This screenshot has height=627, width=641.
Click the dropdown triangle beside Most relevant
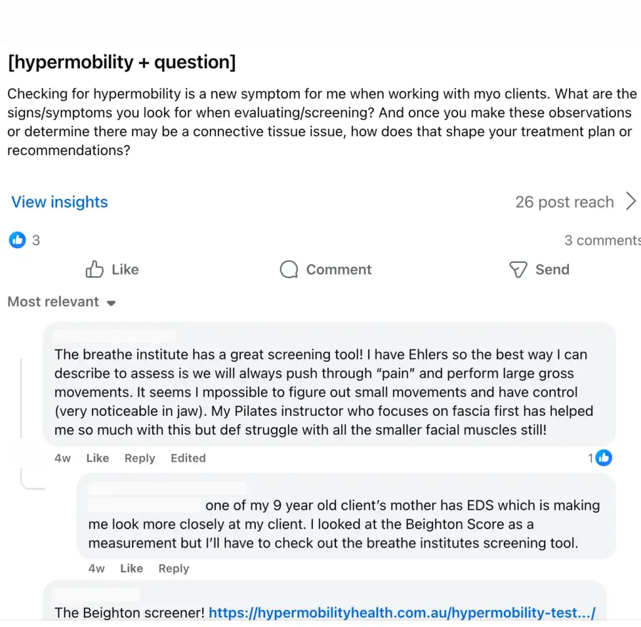tap(111, 303)
